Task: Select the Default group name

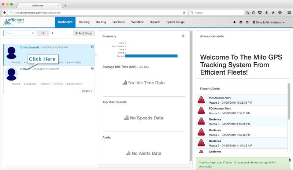Action: point(25,69)
